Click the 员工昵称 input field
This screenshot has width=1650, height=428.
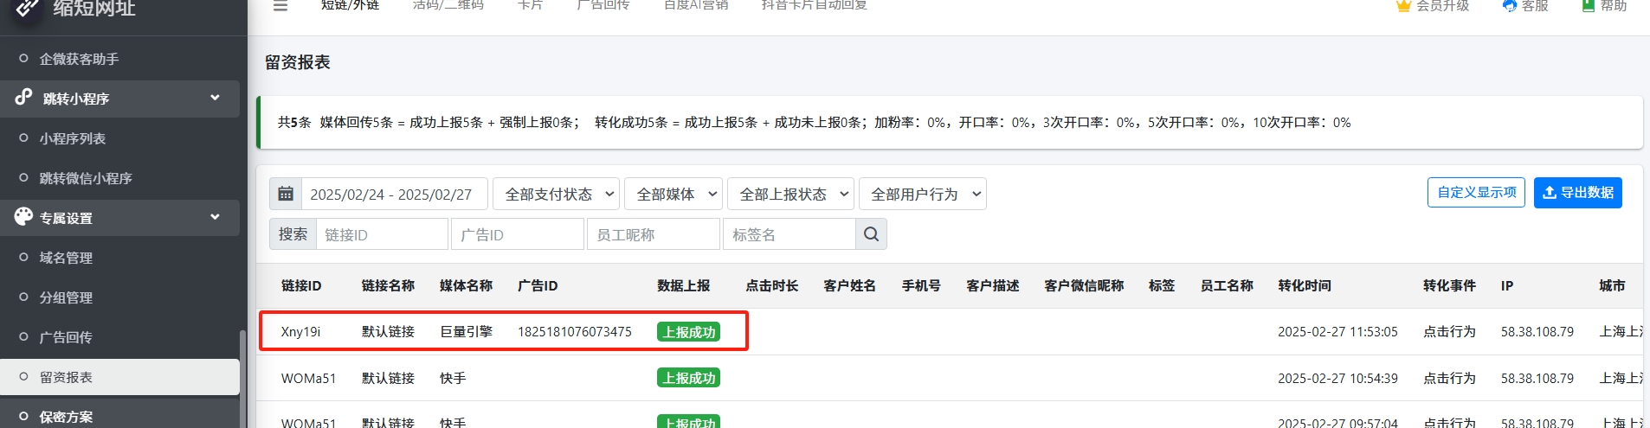click(653, 234)
